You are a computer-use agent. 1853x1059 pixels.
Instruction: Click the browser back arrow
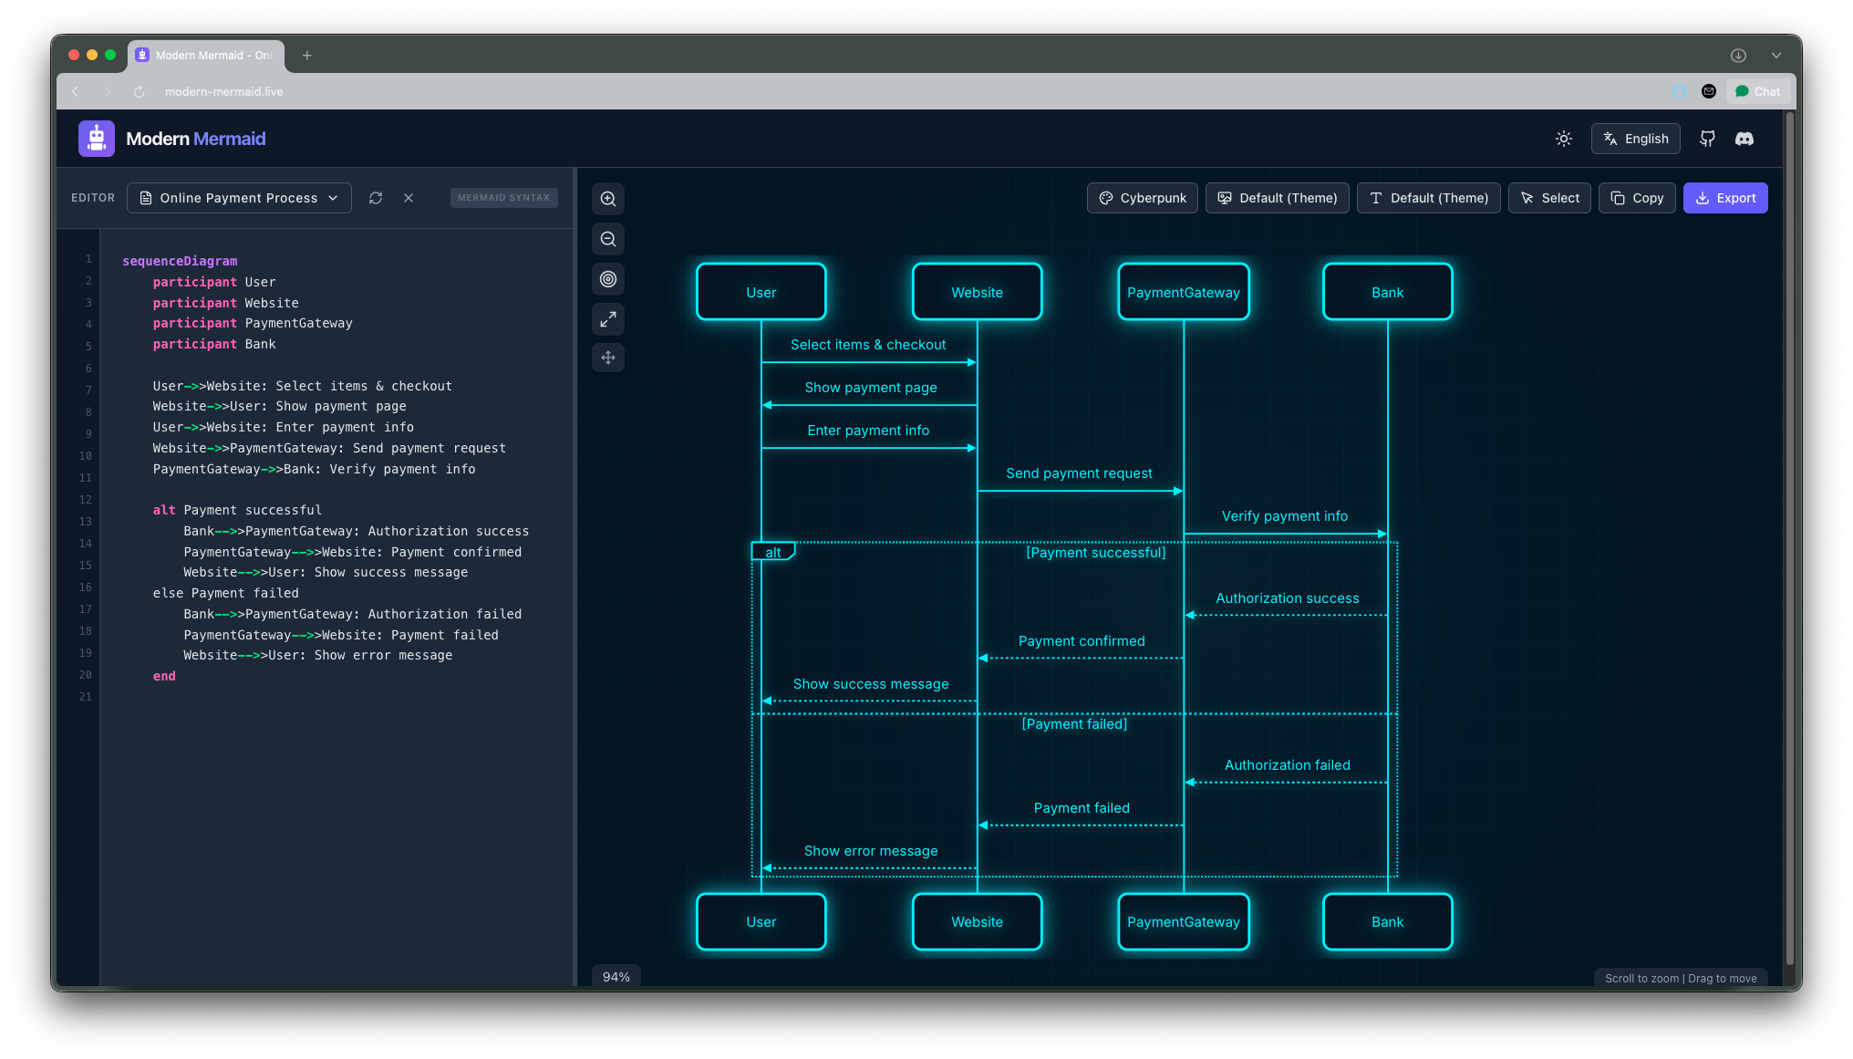point(76,91)
